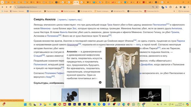
Task: Open Microsoft Edge from the taskbar
Action: [124, 104]
